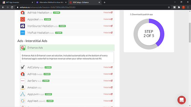Image resolution: width=191 pixels, height=107 pixels.
Task: Click the AdColony name text
Action: pos(33,67)
